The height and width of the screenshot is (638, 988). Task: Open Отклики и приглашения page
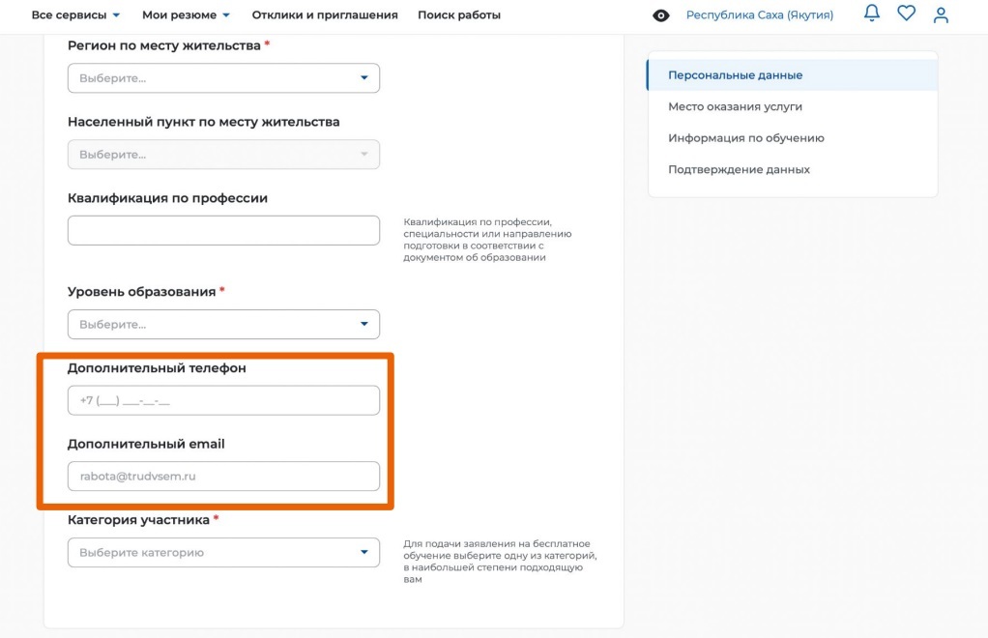point(325,15)
